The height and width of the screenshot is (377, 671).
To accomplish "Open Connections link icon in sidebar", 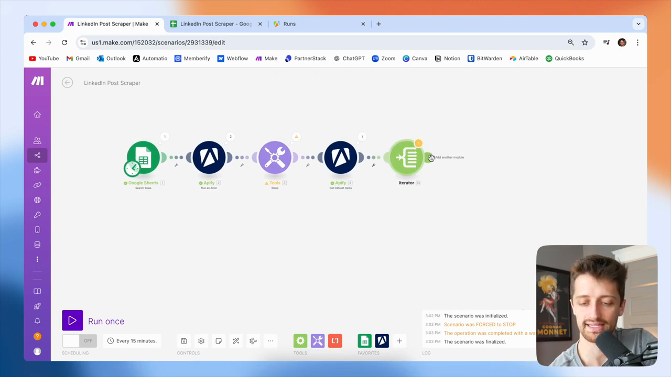I will click(x=37, y=185).
